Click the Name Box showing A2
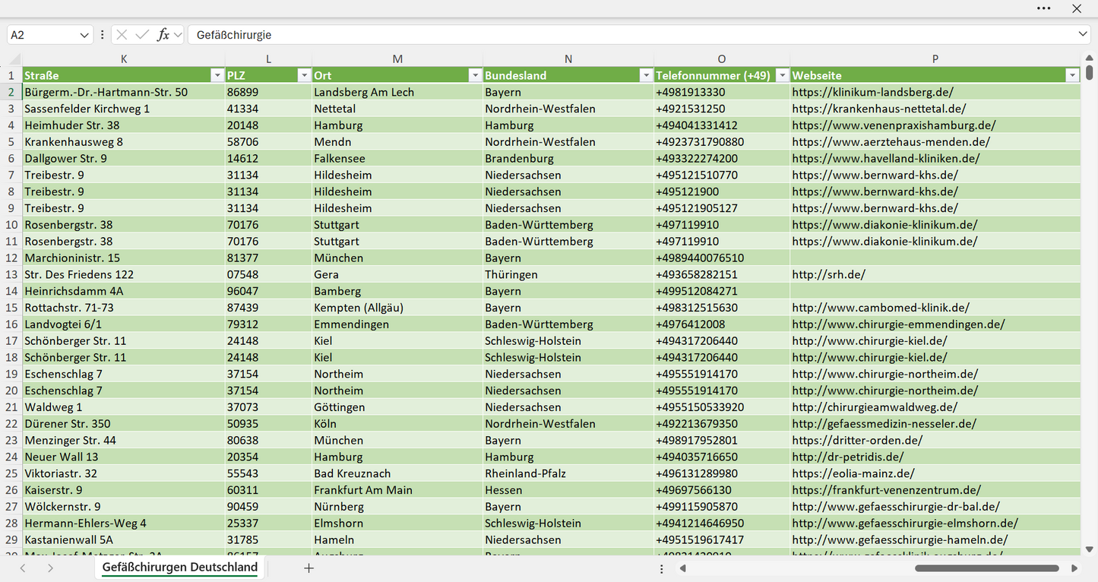Screen dimensions: 1098x582 click(42, 35)
